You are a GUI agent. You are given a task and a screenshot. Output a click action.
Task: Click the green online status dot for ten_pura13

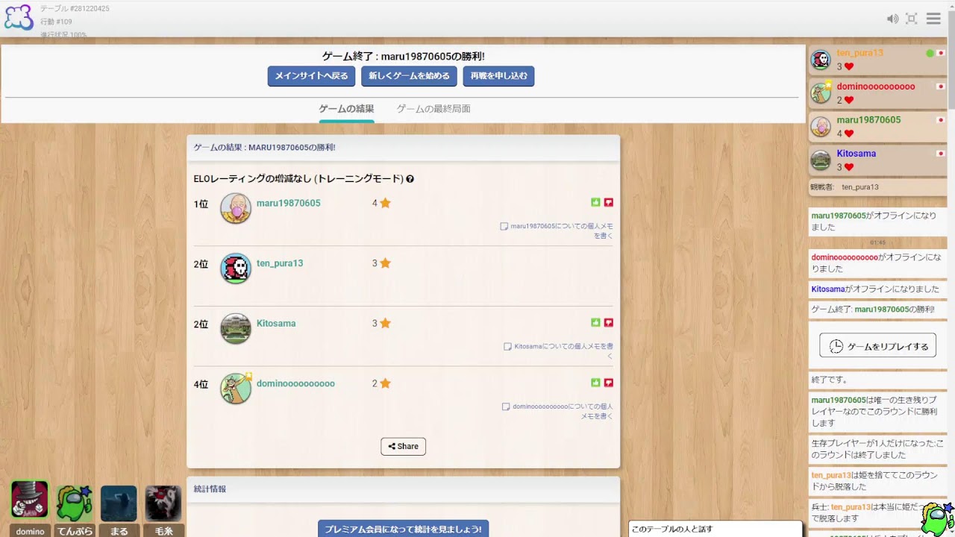(930, 54)
